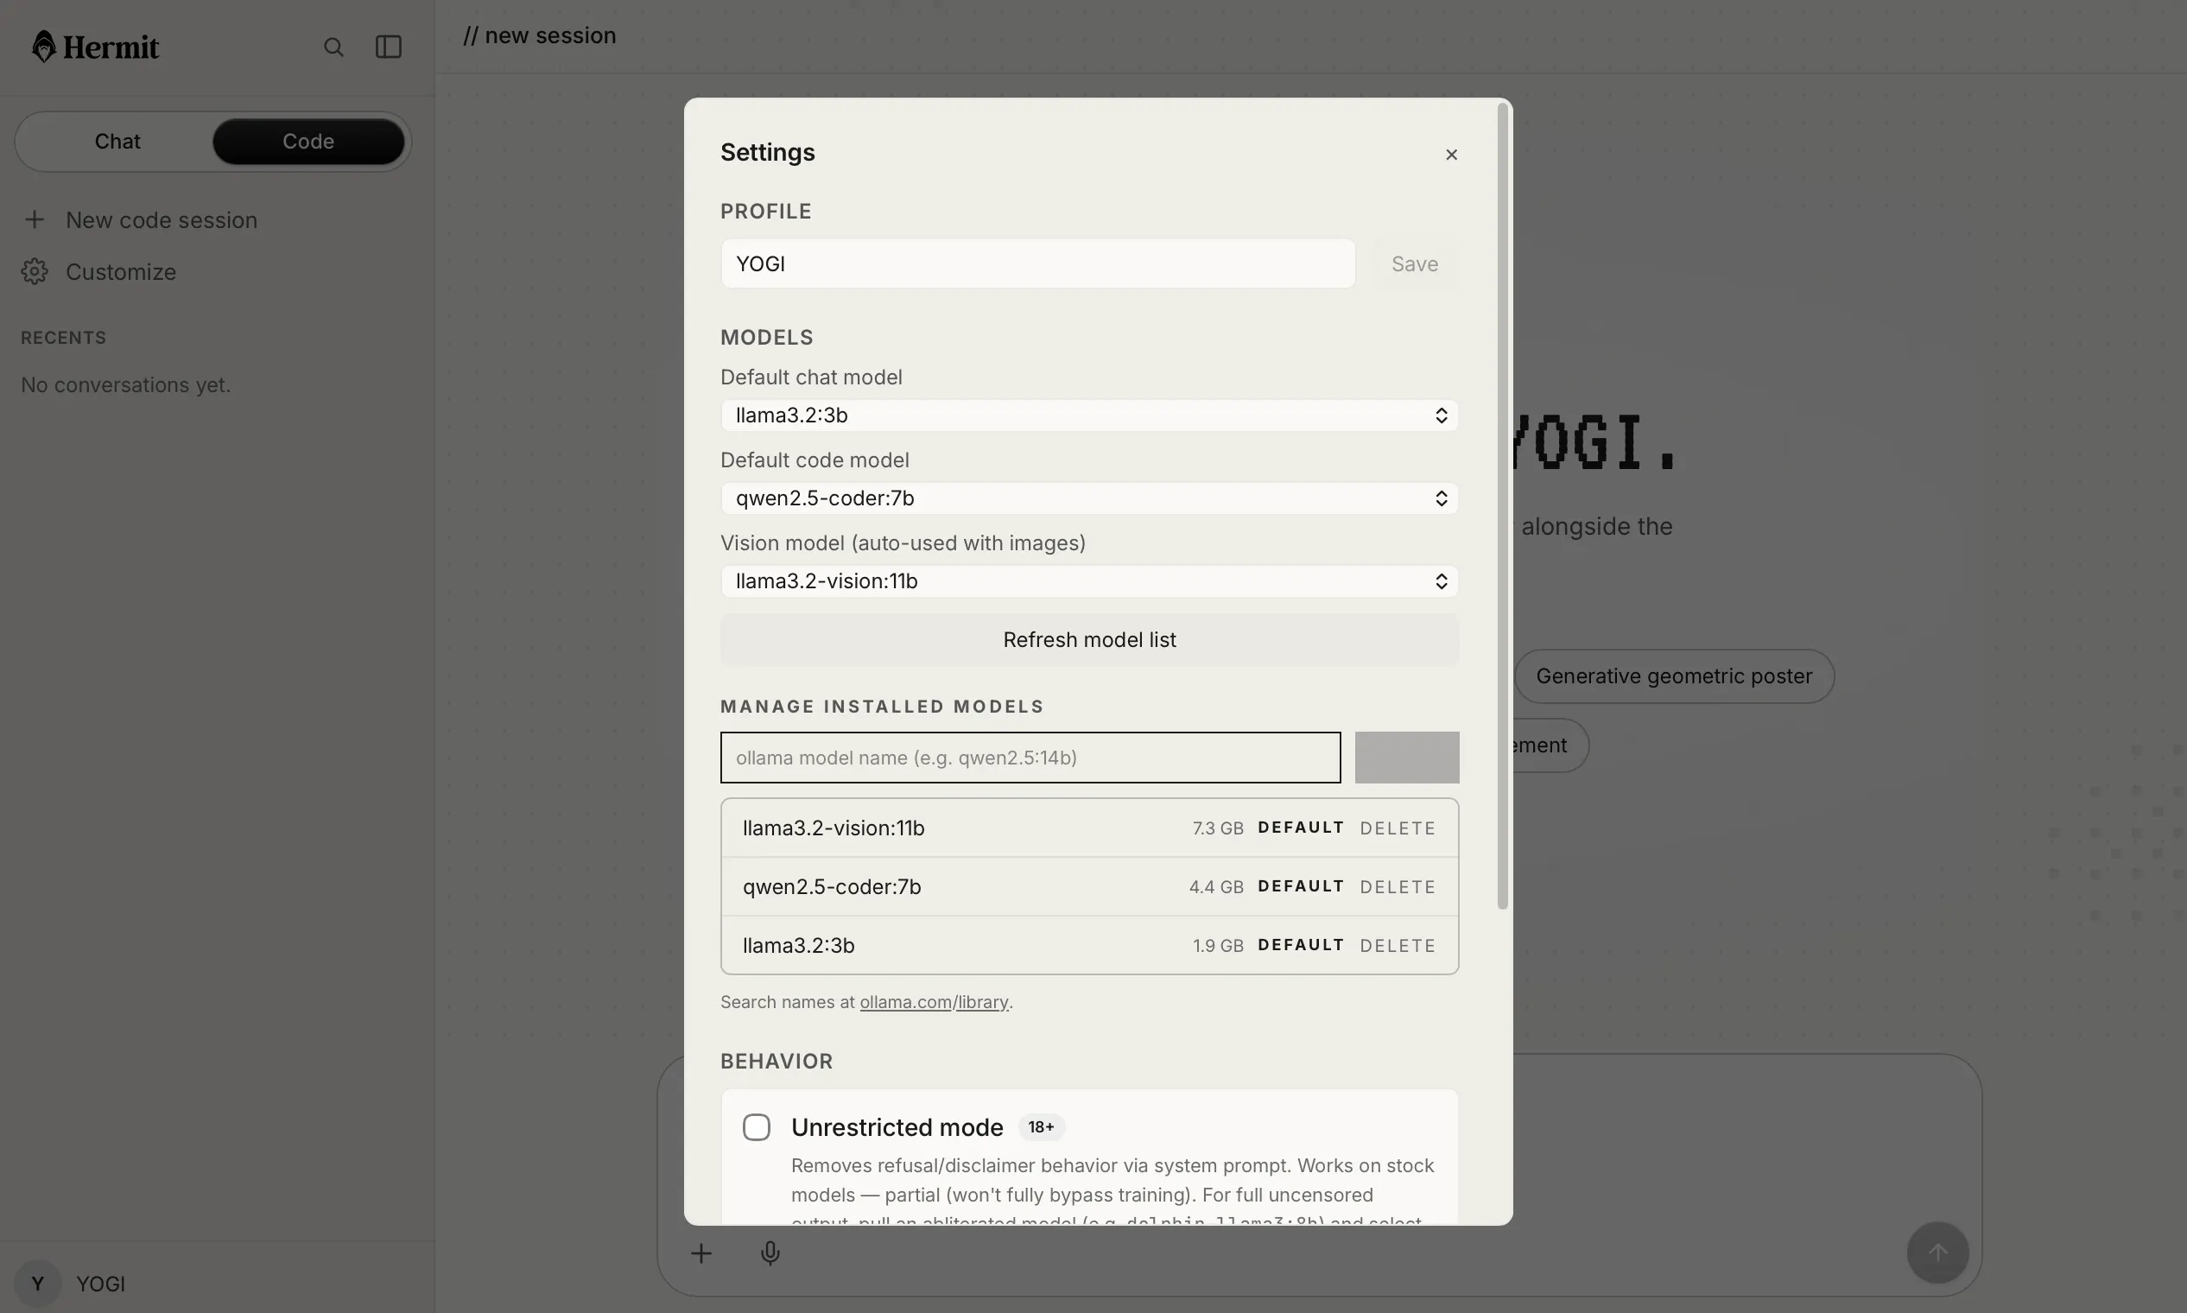
Task: Click the profile name field containing YOGI
Action: (1037, 263)
